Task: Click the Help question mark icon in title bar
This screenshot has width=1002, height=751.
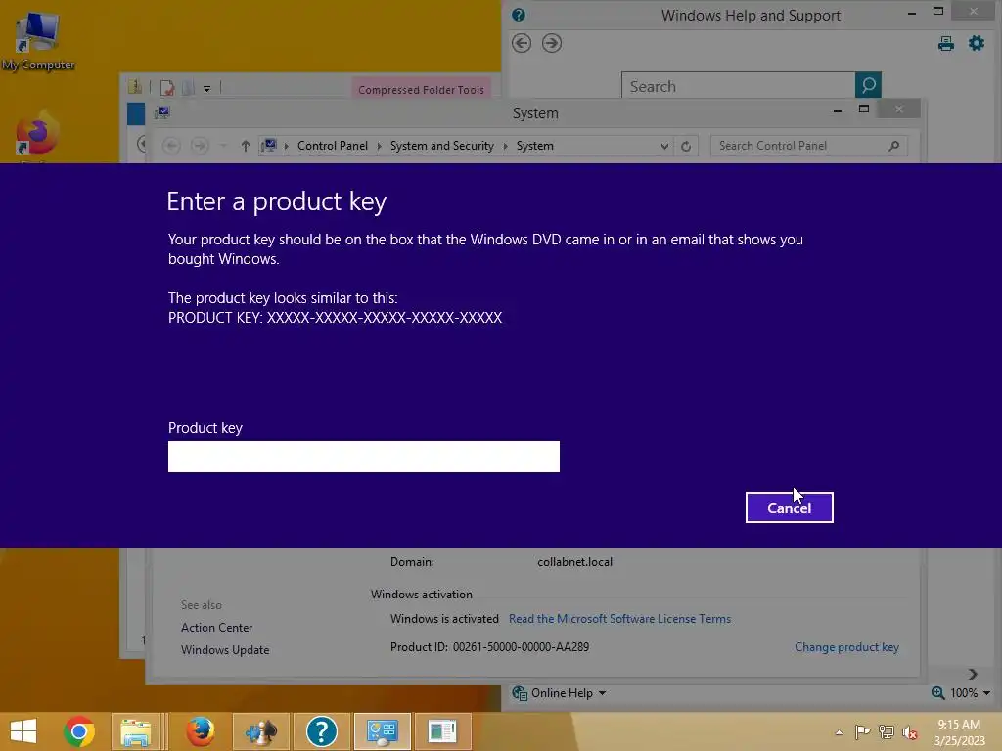Action: point(519,15)
